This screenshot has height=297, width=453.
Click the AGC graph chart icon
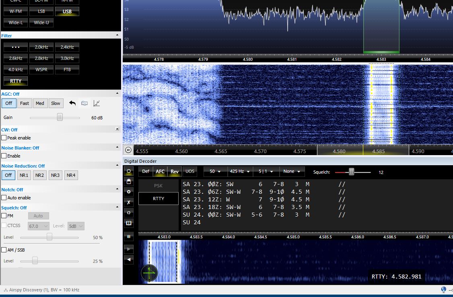(97, 103)
